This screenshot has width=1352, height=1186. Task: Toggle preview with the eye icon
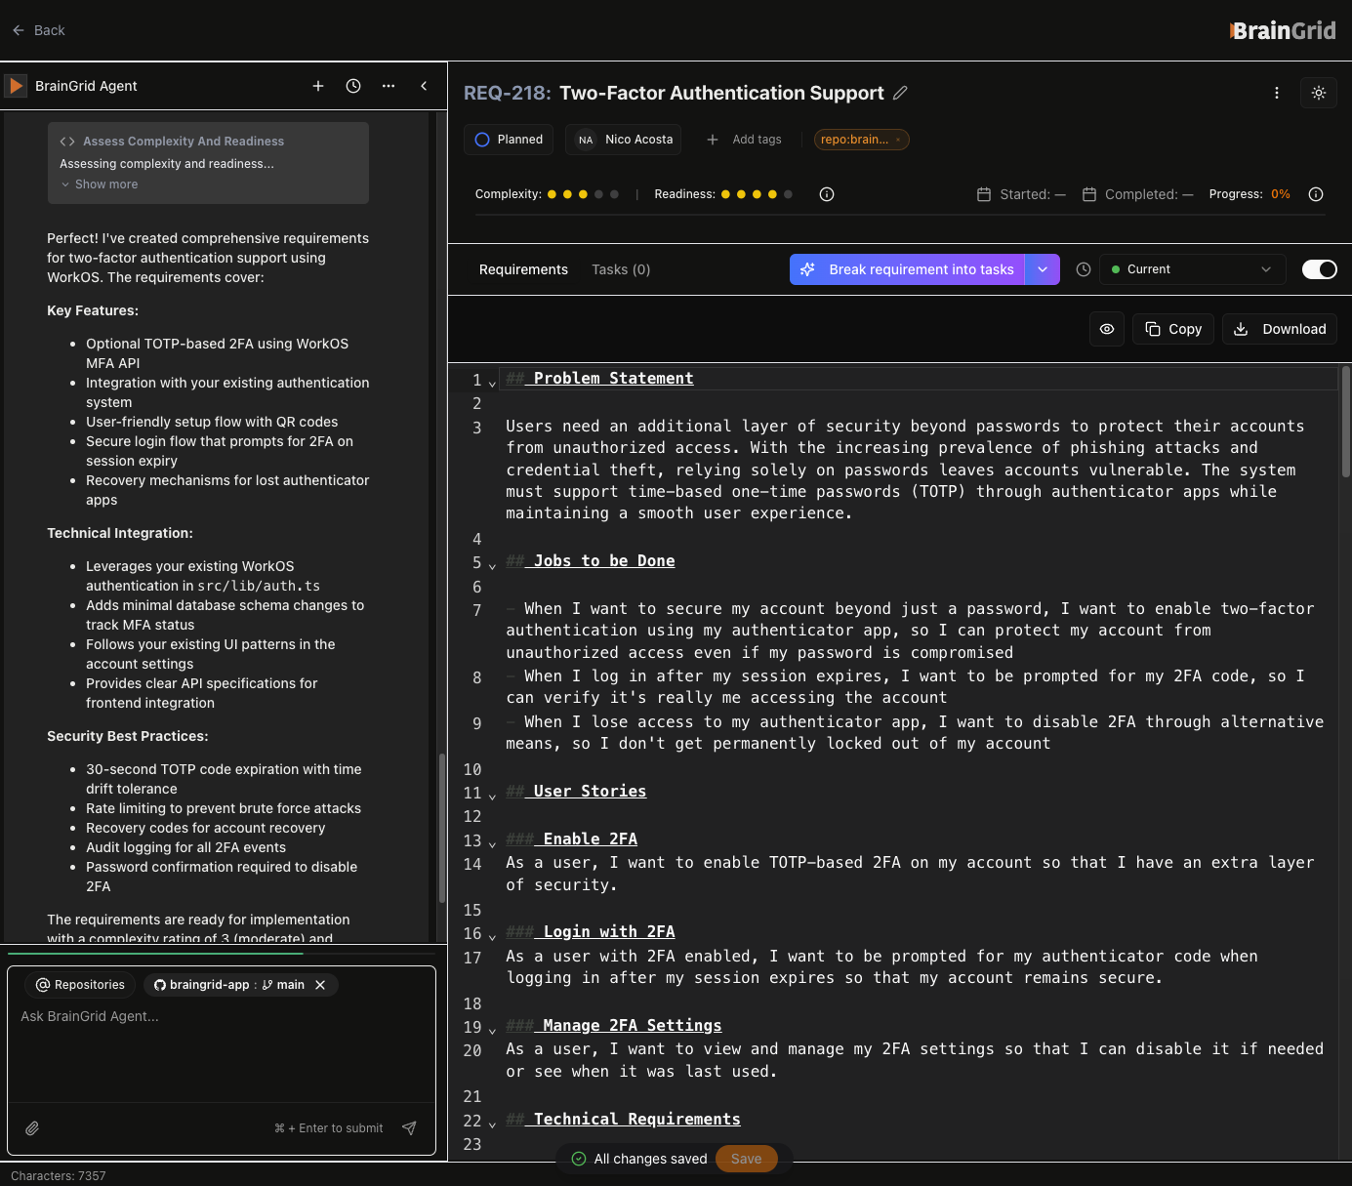(1107, 329)
